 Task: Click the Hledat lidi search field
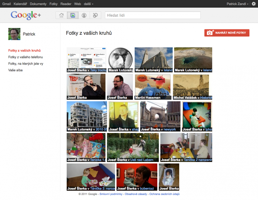pyautogui.click(x=153, y=15)
